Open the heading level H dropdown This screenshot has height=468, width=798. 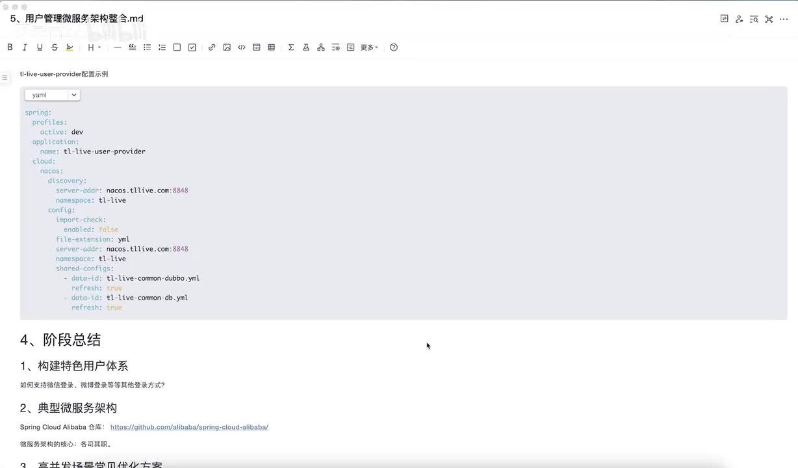point(94,47)
